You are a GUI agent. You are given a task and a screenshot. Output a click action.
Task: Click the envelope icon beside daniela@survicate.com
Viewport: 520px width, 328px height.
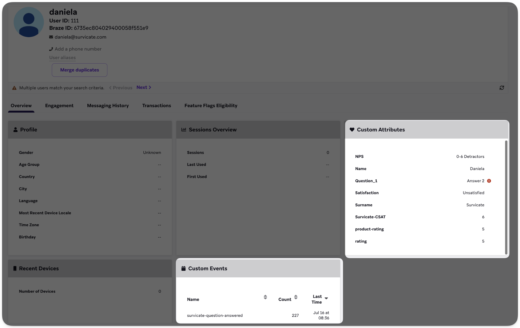pos(51,37)
